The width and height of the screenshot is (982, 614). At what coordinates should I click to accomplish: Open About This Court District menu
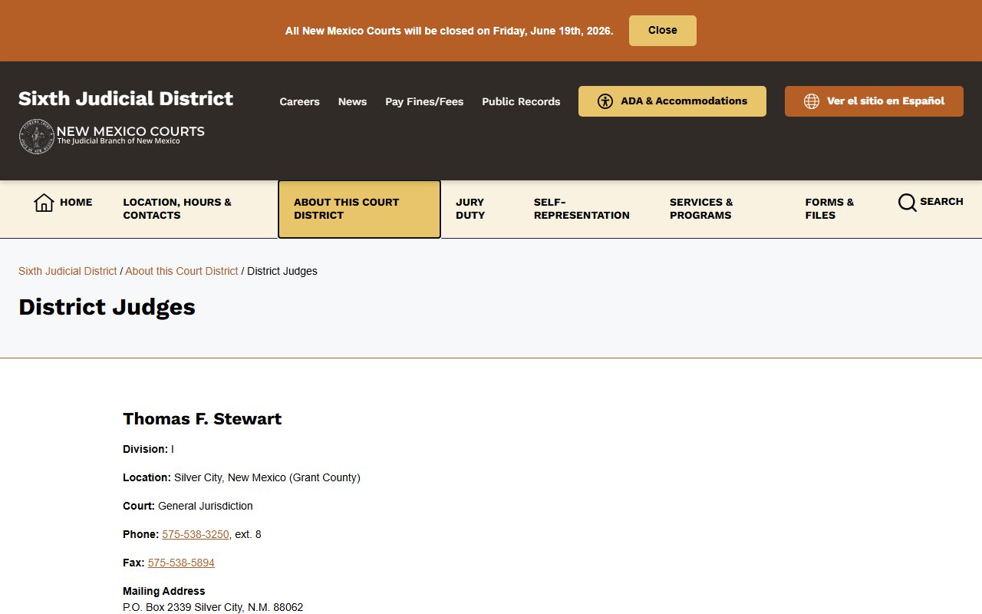coord(359,210)
